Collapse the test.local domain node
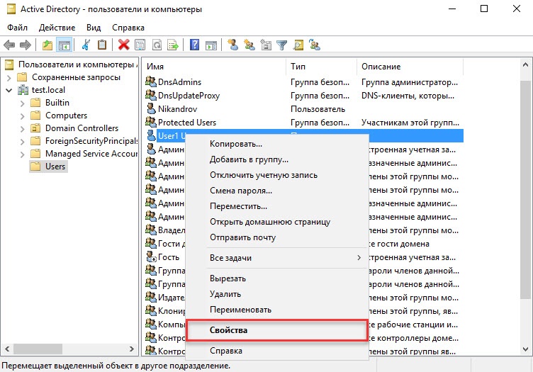Screen dimensions: 533x372 pos(9,91)
